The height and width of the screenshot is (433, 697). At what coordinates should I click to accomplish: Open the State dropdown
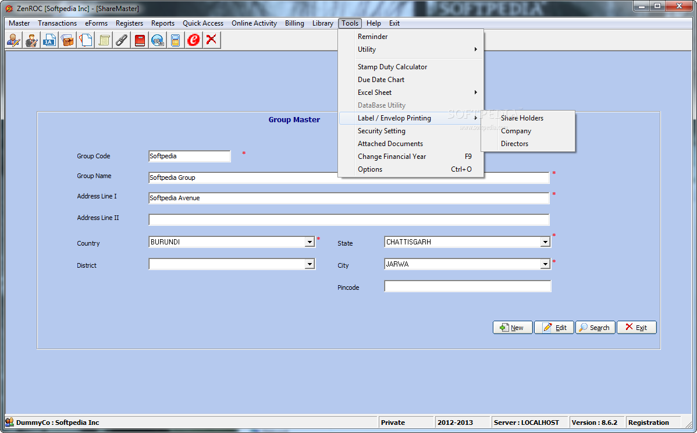point(545,242)
